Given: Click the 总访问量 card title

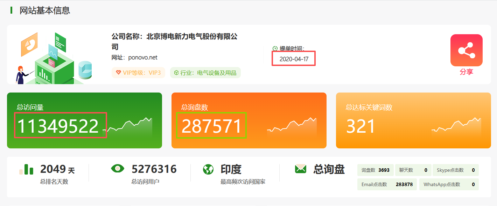Looking at the screenshot, I should [x=30, y=107].
